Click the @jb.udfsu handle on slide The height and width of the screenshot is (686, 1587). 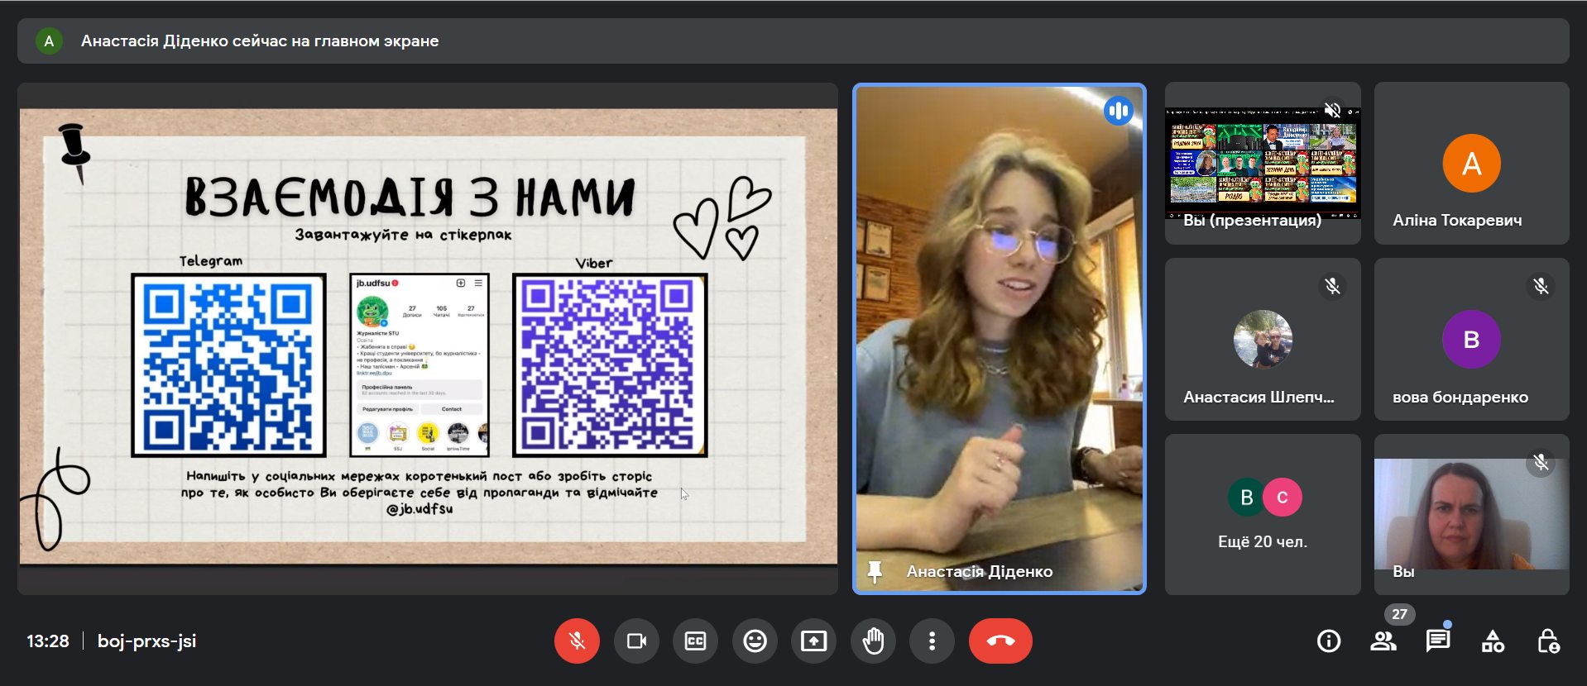click(x=420, y=509)
